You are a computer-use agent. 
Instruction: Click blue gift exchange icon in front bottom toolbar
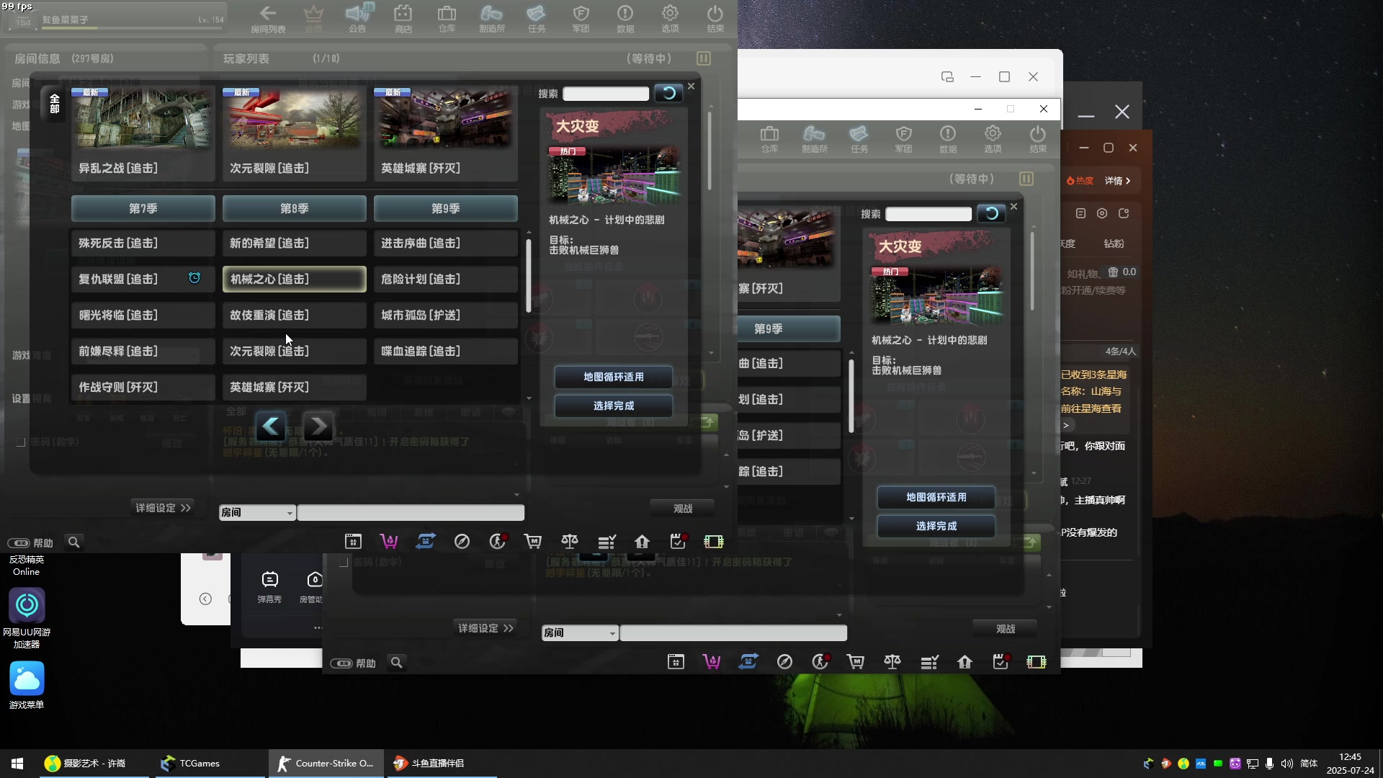tap(426, 541)
